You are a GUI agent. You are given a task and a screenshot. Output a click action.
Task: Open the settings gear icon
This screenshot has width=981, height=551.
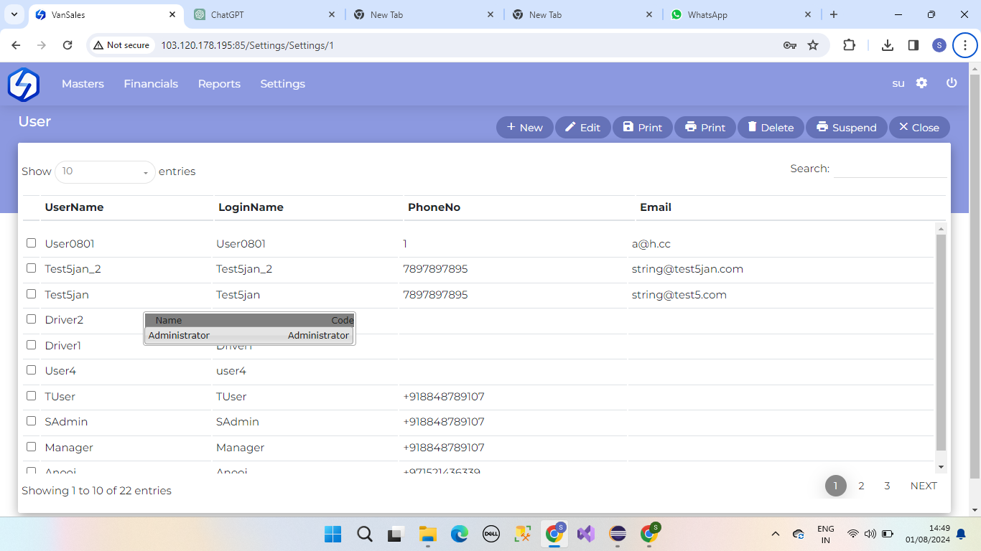click(921, 83)
